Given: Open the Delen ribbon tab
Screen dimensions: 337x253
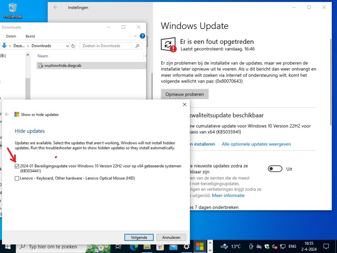Looking at the screenshot, I should point(11,36).
